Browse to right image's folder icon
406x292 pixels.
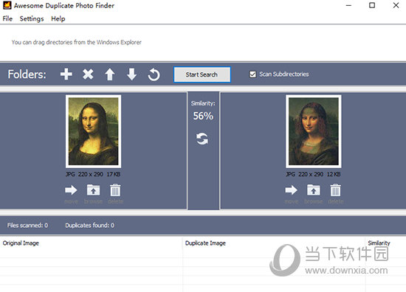313,190
